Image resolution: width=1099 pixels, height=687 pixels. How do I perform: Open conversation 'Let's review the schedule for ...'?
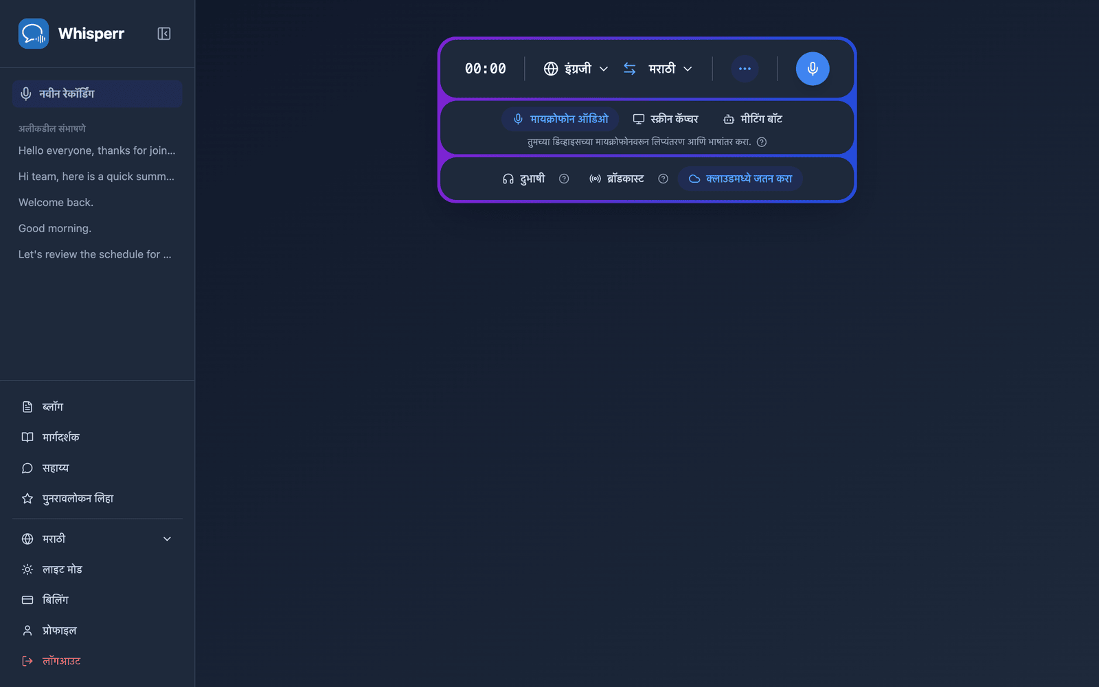click(97, 254)
